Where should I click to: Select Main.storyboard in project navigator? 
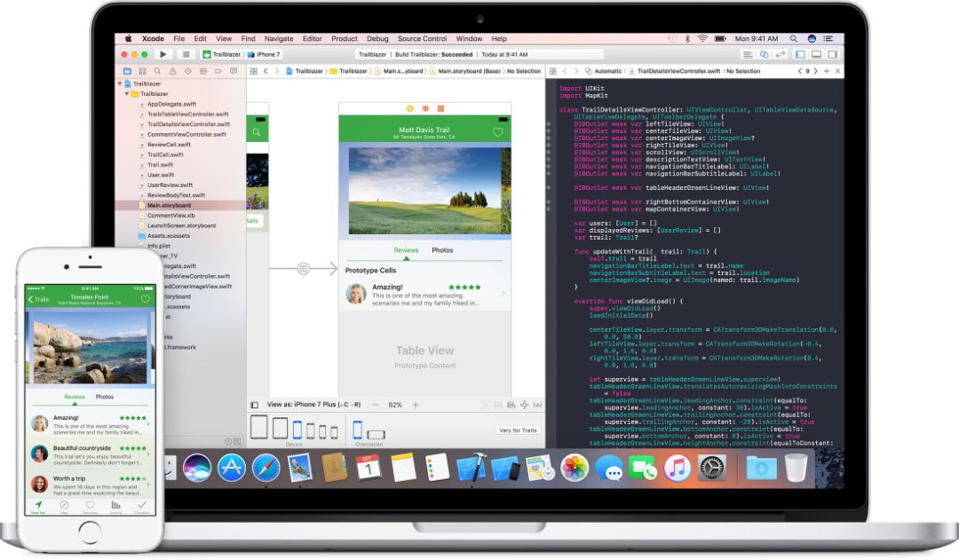pyautogui.click(x=180, y=205)
